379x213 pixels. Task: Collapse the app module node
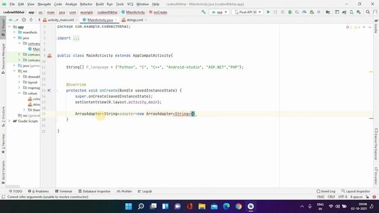(x=9, y=27)
